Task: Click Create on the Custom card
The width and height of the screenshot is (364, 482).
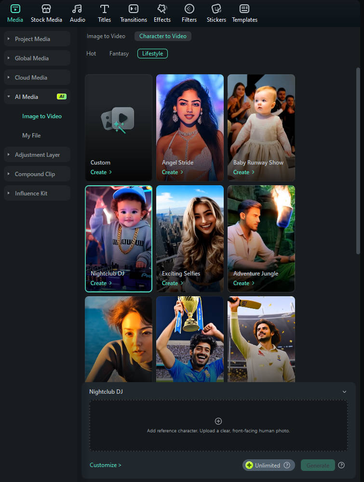Action: (x=101, y=172)
